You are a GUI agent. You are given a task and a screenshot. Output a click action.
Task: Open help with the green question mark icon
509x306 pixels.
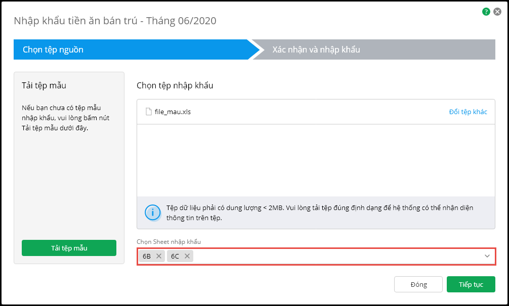click(486, 12)
